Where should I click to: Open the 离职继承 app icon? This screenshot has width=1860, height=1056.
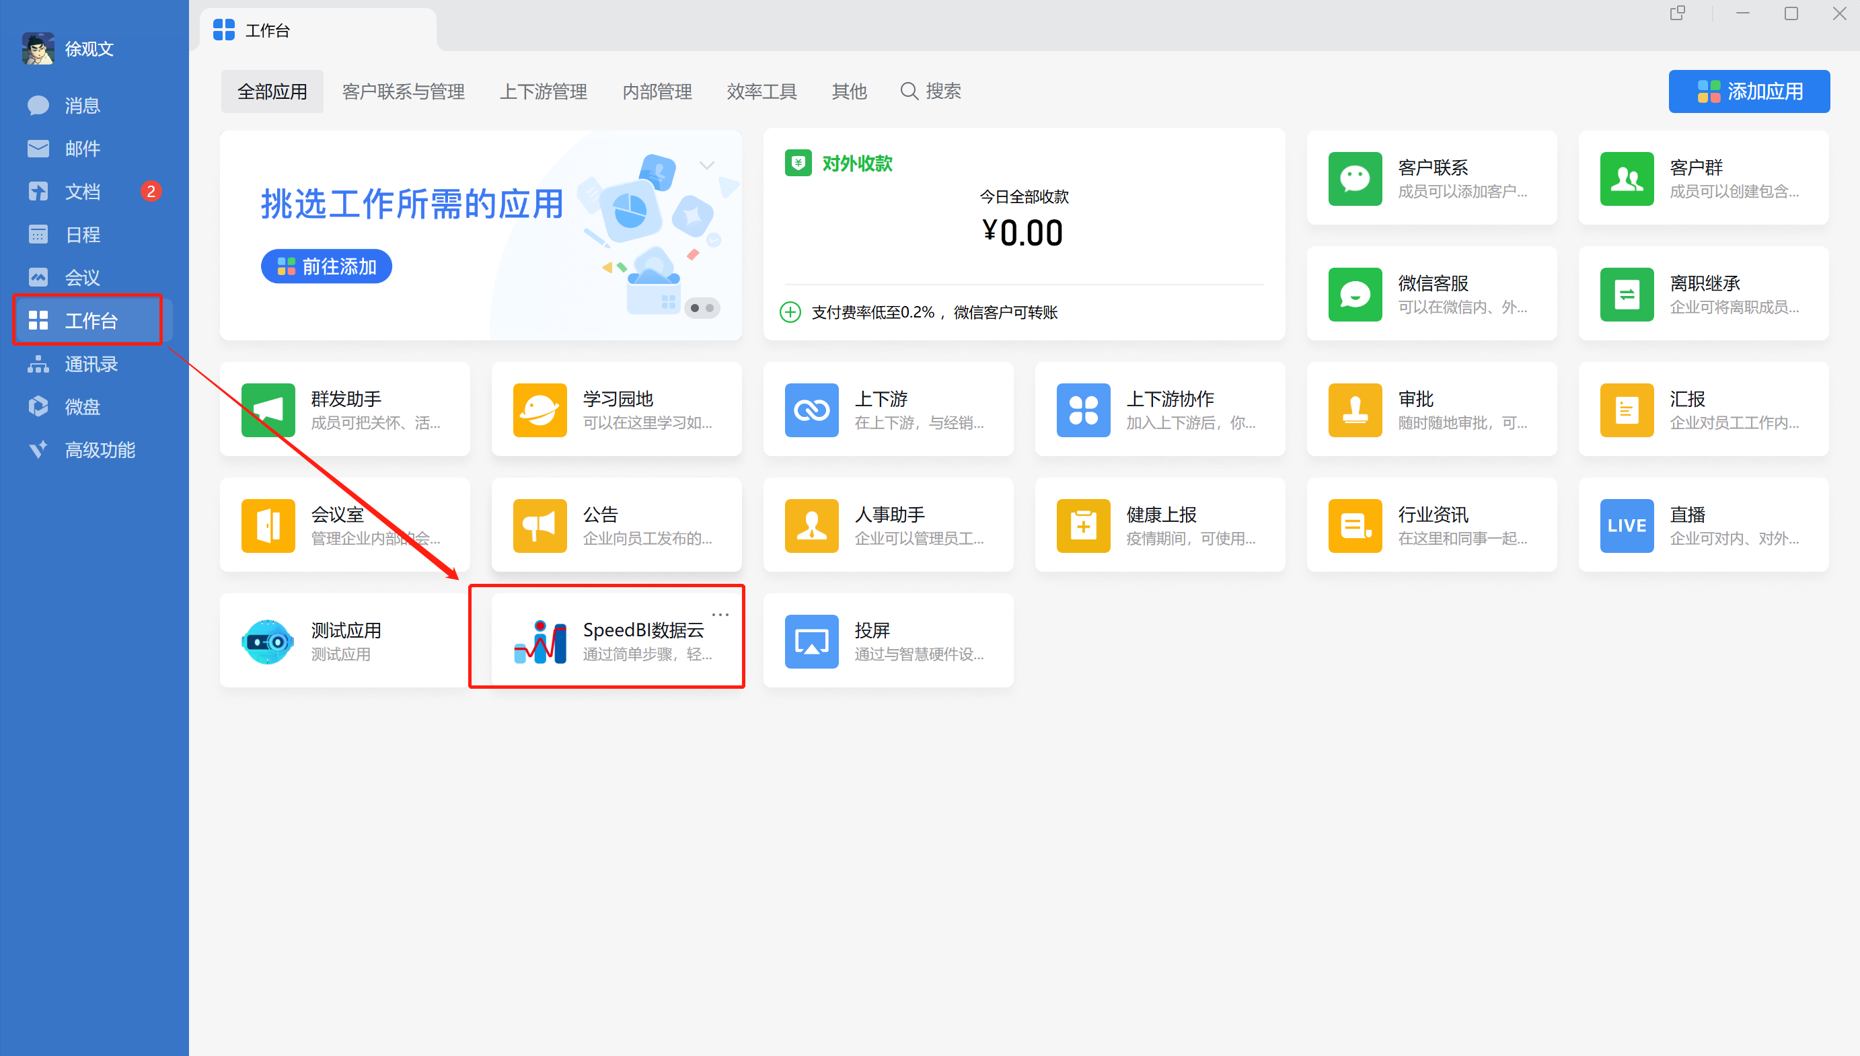coord(1627,295)
